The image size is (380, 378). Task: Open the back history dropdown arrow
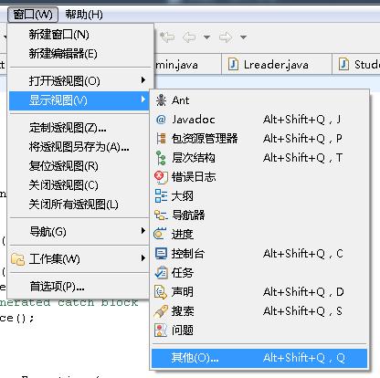[x=207, y=37]
